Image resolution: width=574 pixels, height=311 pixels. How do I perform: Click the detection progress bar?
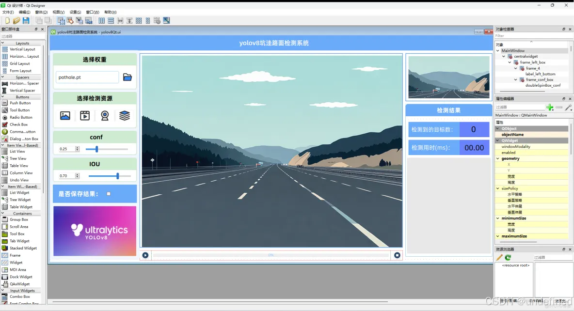(x=271, y=255)
